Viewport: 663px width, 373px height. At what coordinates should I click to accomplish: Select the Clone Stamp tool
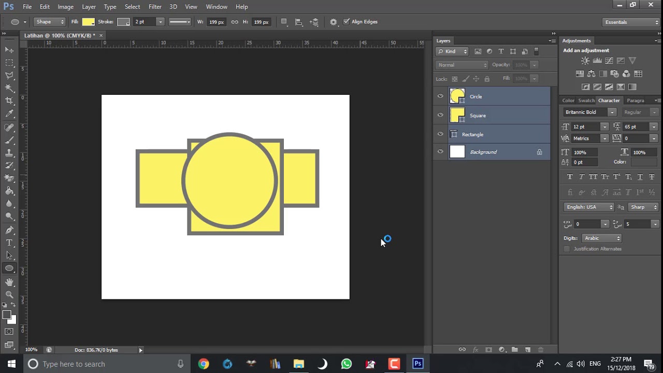click(x=9, y=153)
